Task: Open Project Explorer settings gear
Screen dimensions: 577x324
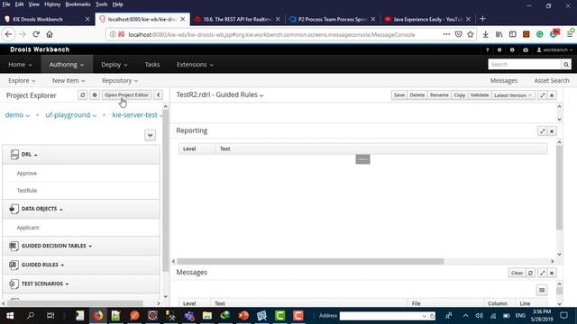Action: tap(95, 95)
